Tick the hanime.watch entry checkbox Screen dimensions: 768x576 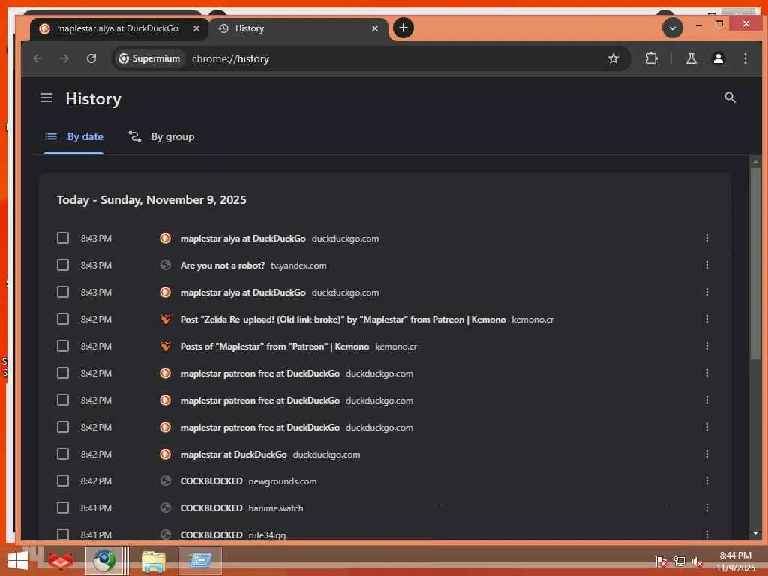63,508
